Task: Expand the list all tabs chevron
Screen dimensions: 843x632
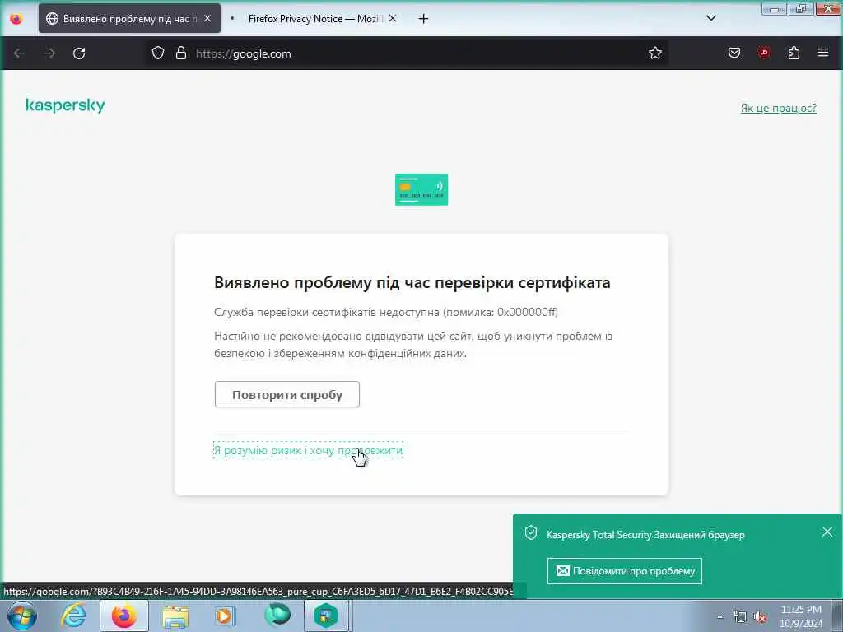Action: tap(710, 18)
